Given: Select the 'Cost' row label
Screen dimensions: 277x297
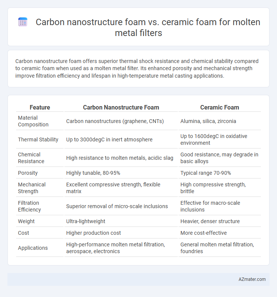Looking at the screenshot, I should coord(24,232).
